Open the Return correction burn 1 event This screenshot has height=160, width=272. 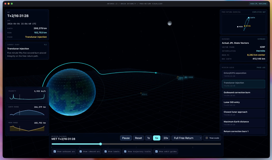click(x=244, y=132)
